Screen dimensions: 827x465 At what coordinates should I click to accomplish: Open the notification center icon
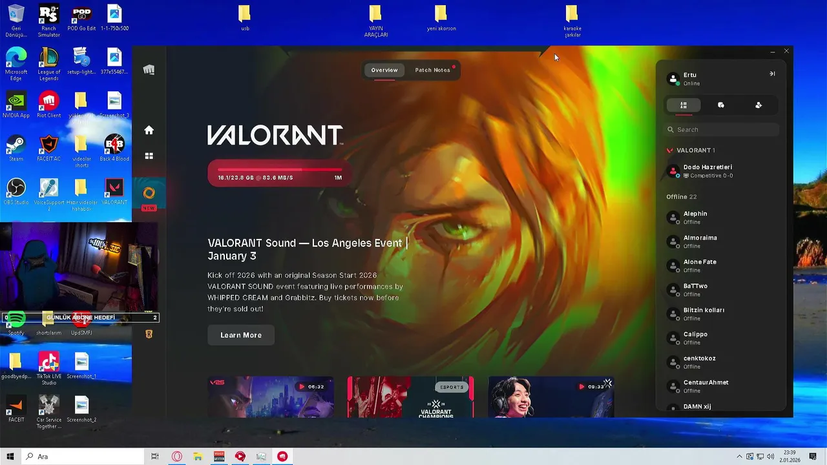(x=813, y=457)
